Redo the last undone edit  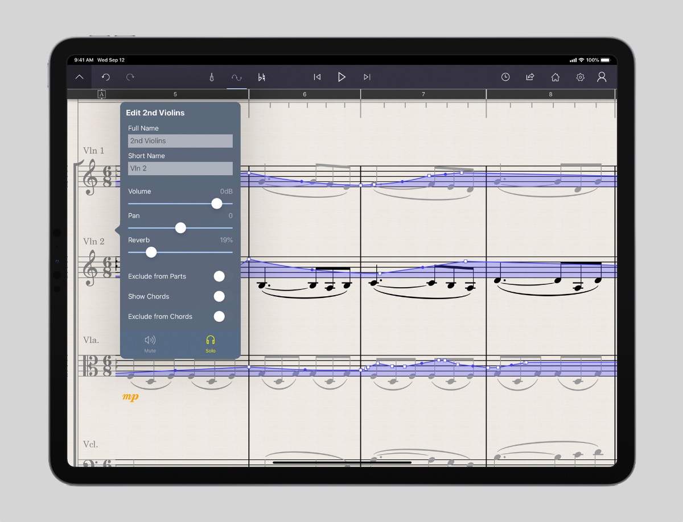[x=130, y=77]
